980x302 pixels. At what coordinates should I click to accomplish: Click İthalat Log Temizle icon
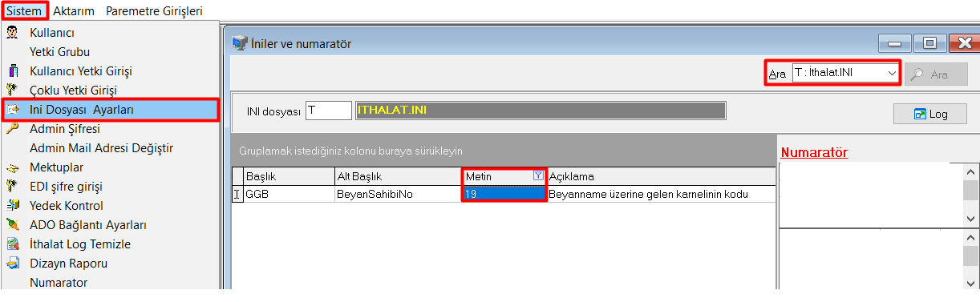[x=12, y=244]
